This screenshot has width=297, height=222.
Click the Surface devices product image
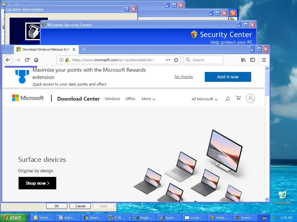[188, 166]
